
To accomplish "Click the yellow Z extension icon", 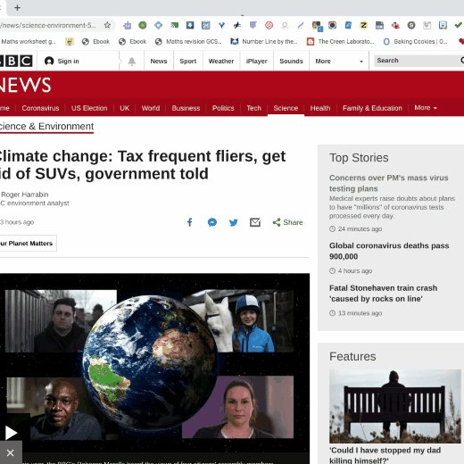I will coord(363,25).
